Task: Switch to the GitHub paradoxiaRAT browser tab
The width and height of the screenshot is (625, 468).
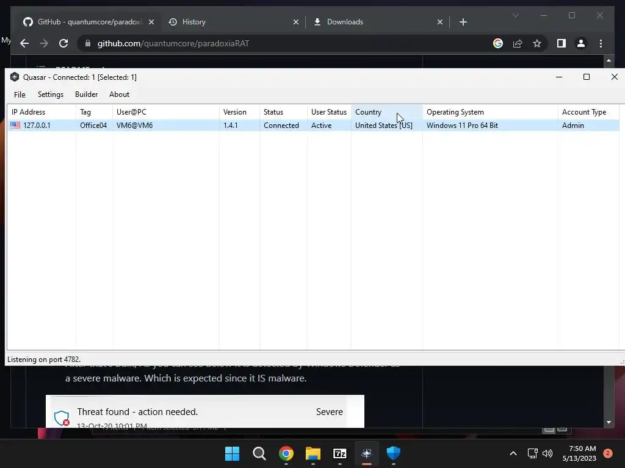Action: click(89, 22)
